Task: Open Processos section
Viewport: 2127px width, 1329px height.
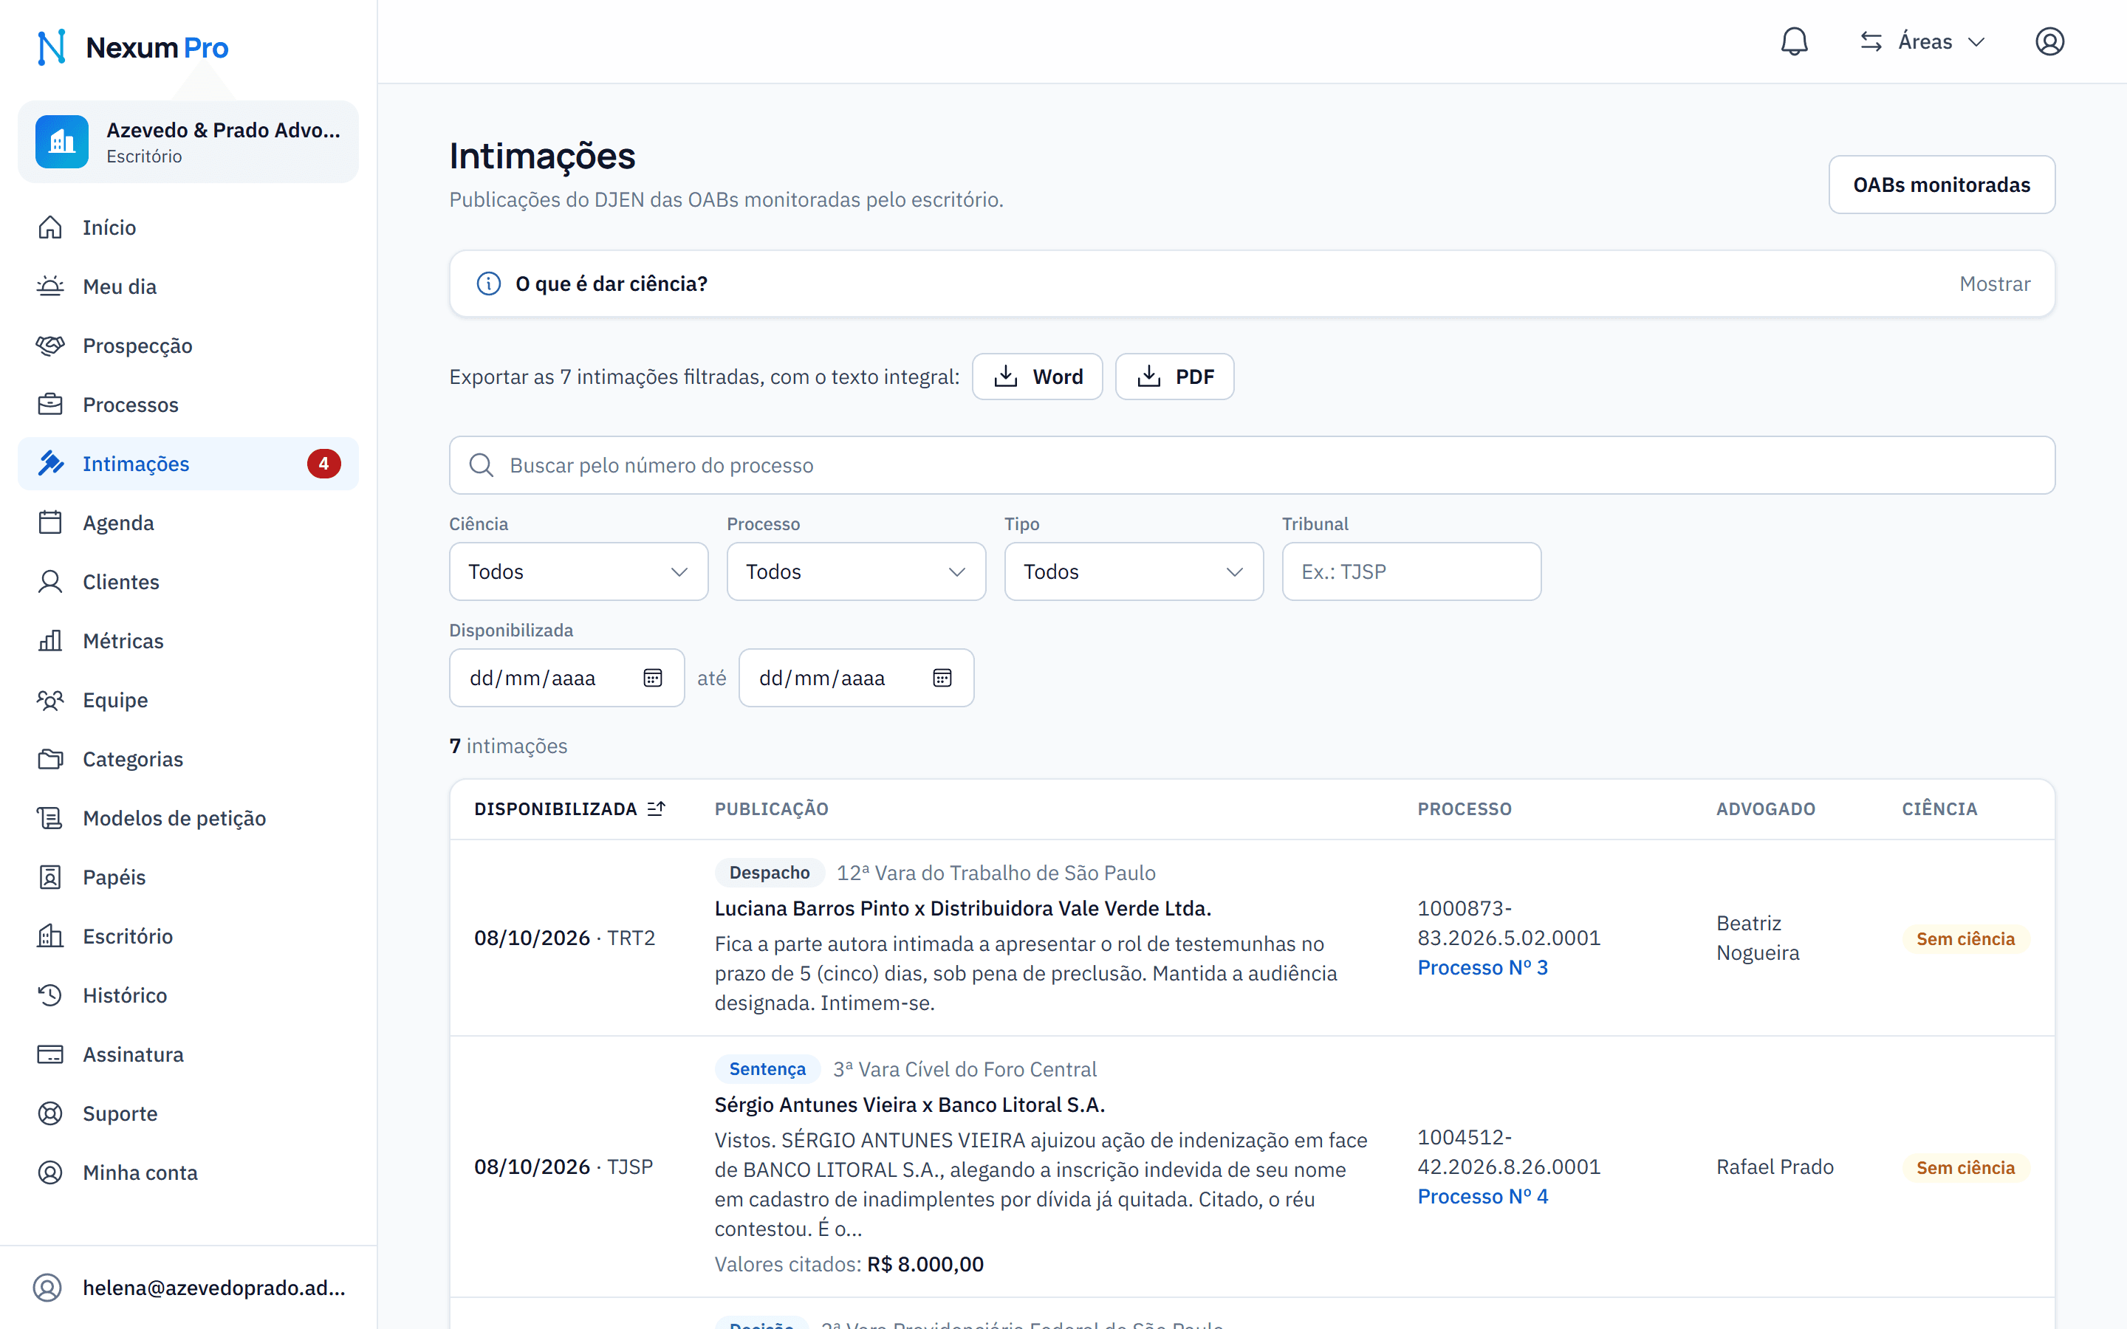Action: [188, 405]
